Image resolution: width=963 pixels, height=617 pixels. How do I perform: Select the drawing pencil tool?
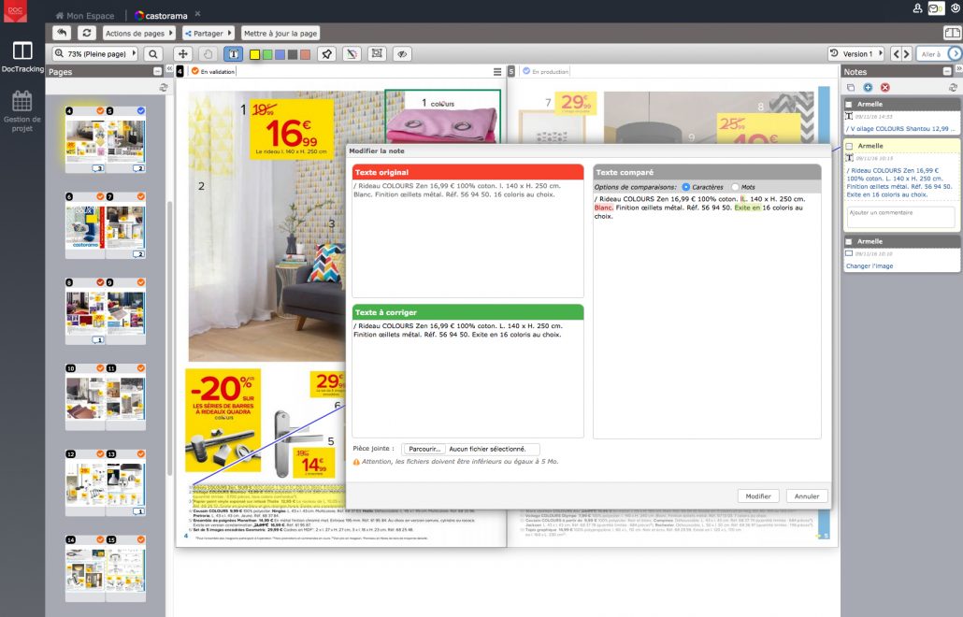[x=352, y=54]
